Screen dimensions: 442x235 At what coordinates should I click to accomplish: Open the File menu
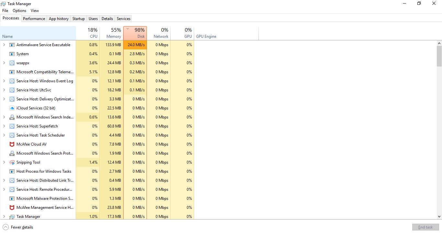5,11
